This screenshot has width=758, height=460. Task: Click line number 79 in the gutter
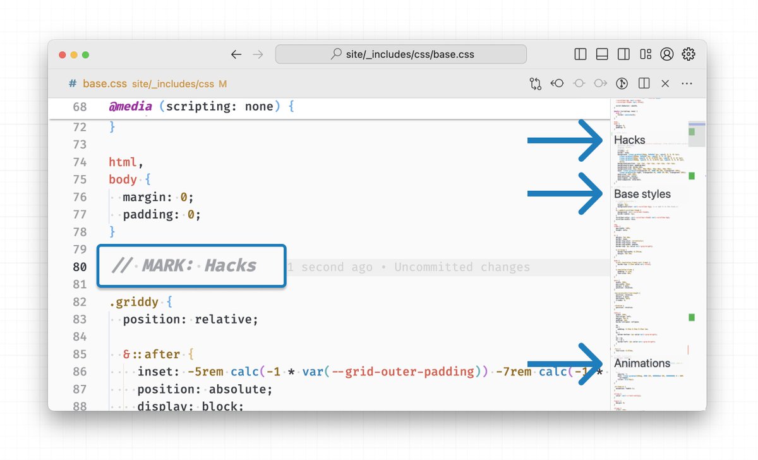point(80,249)
